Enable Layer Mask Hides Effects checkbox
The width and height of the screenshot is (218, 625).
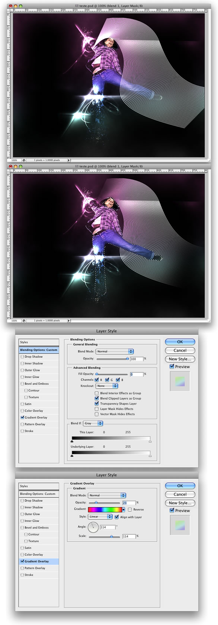[x=97, y=409]
